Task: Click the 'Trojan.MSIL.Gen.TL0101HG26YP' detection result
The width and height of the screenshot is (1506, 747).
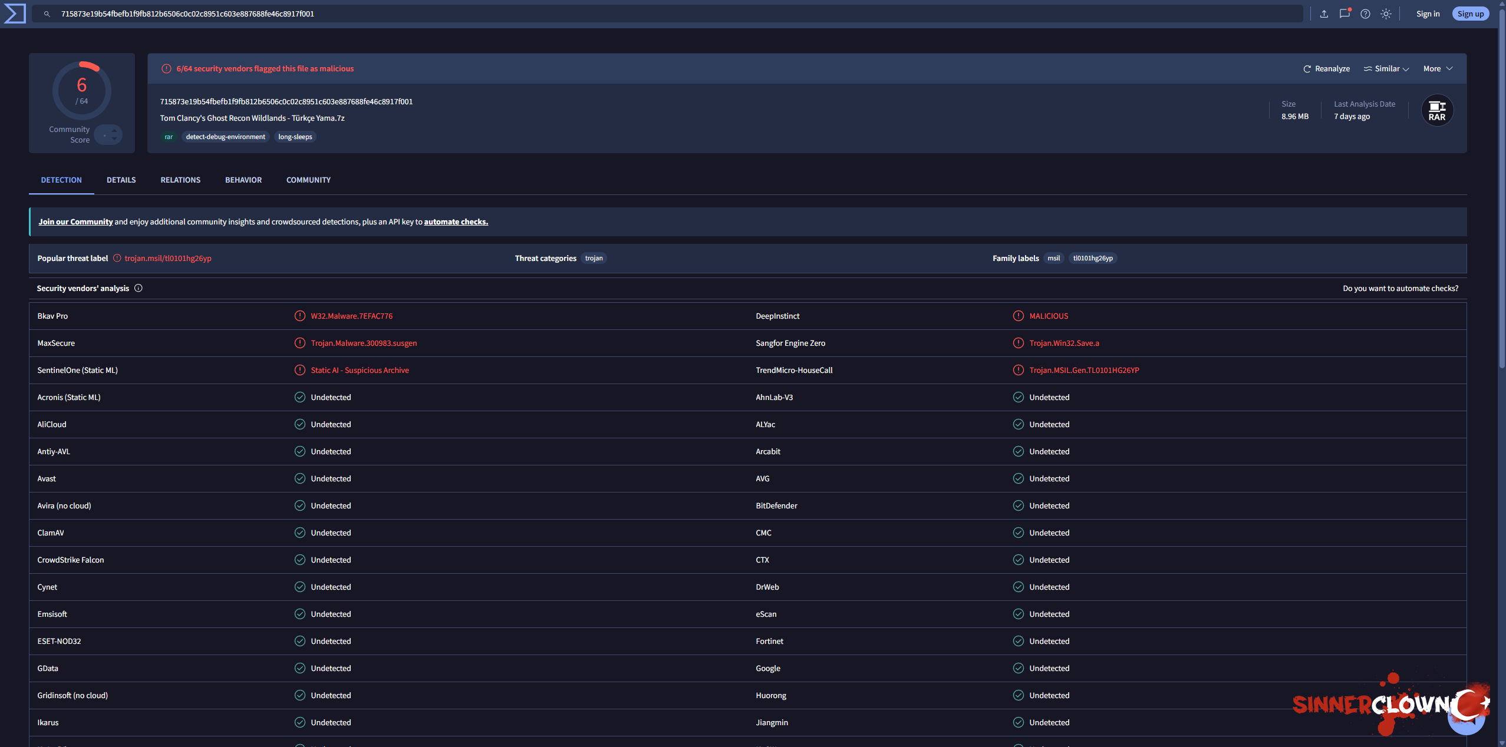Action: (x=1085, y=370)
